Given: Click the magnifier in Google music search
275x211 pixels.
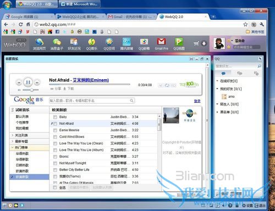Looking at the screenshot, I should [131, 101].
